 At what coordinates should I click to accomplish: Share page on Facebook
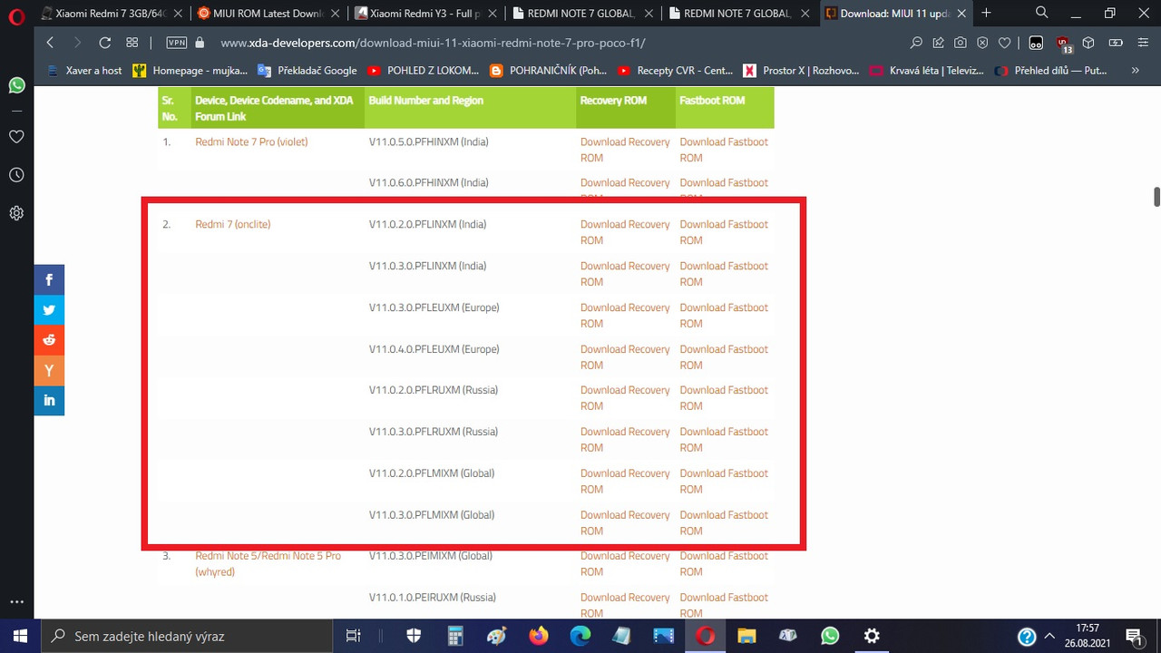coord(49,280)
